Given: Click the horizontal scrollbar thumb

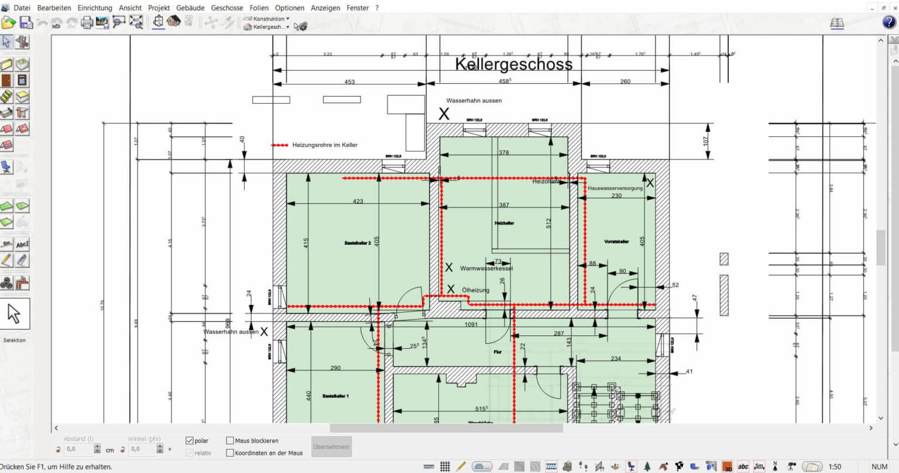Looking at the screenshot, I should point(446,428).
